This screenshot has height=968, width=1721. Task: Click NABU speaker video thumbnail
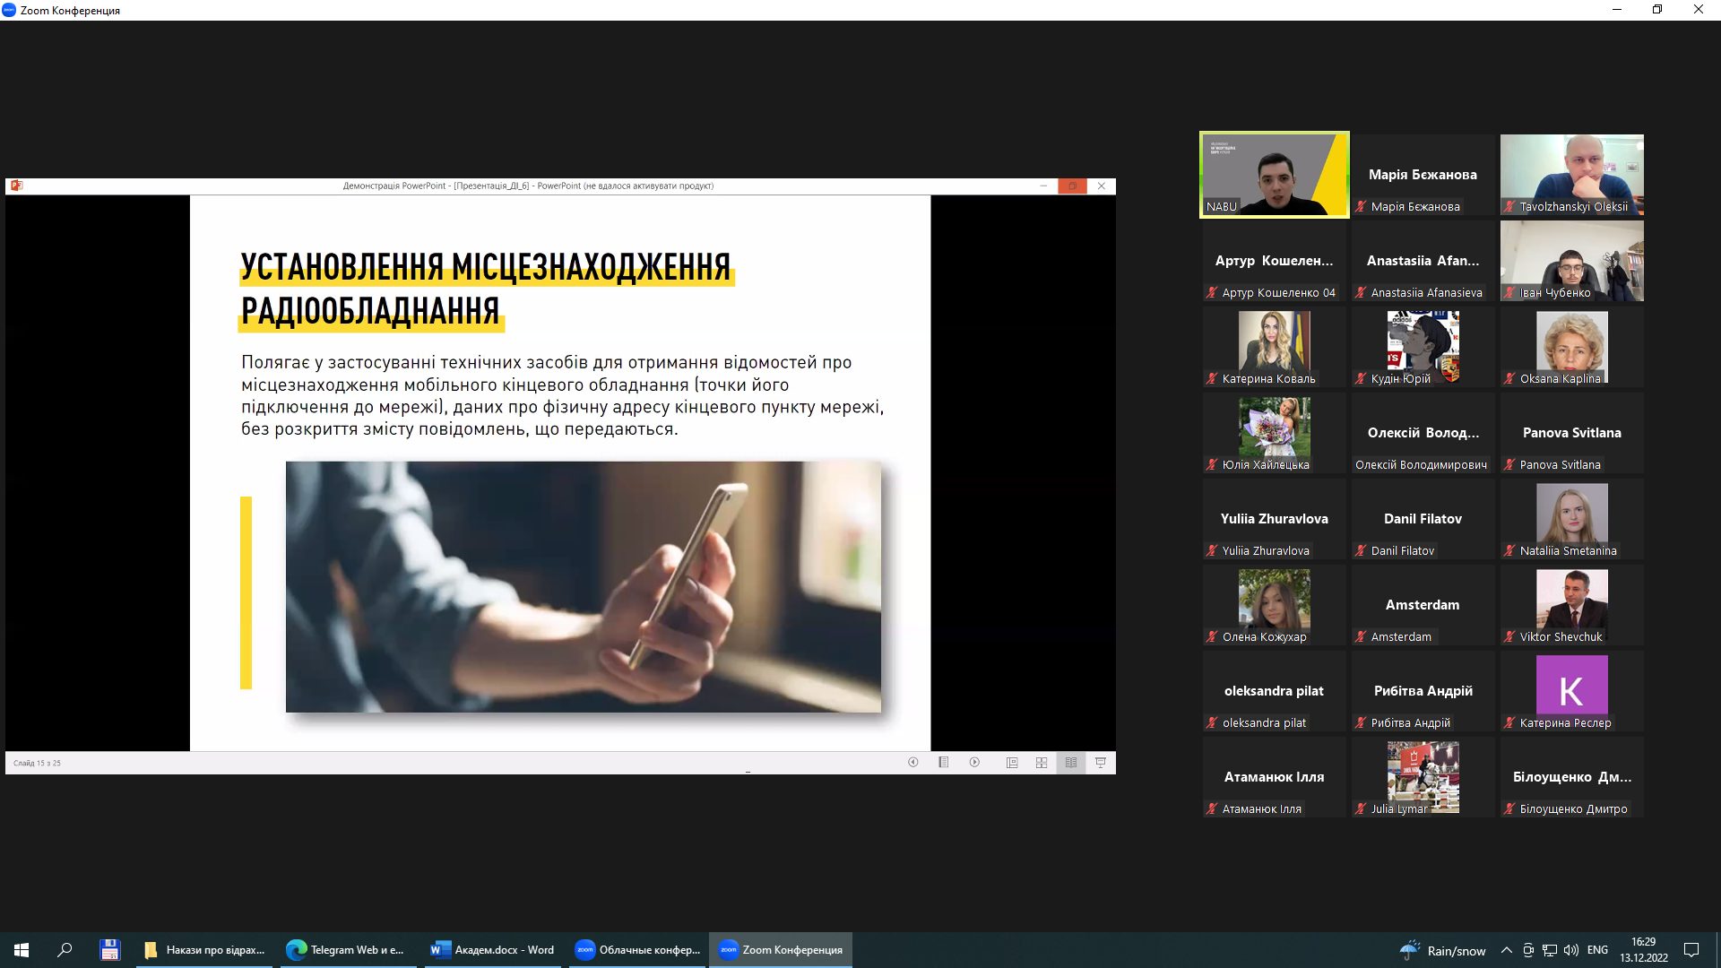(1274, 174)
